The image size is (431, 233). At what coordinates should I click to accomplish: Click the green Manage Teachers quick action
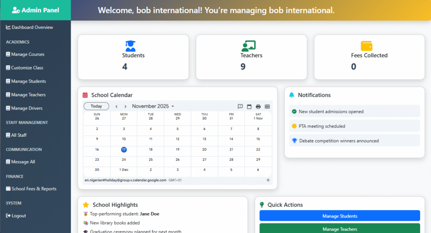pos(340,229)
